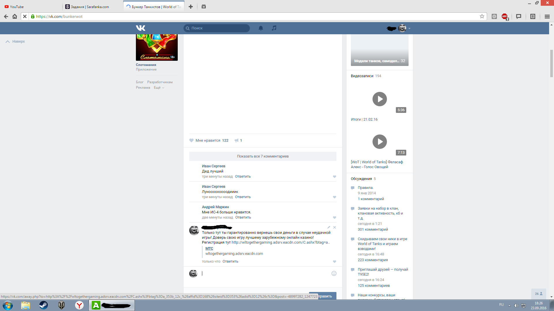This screenshot has width=554, height=311.
Task: Open the music player note icon
Action: (274, 28)
